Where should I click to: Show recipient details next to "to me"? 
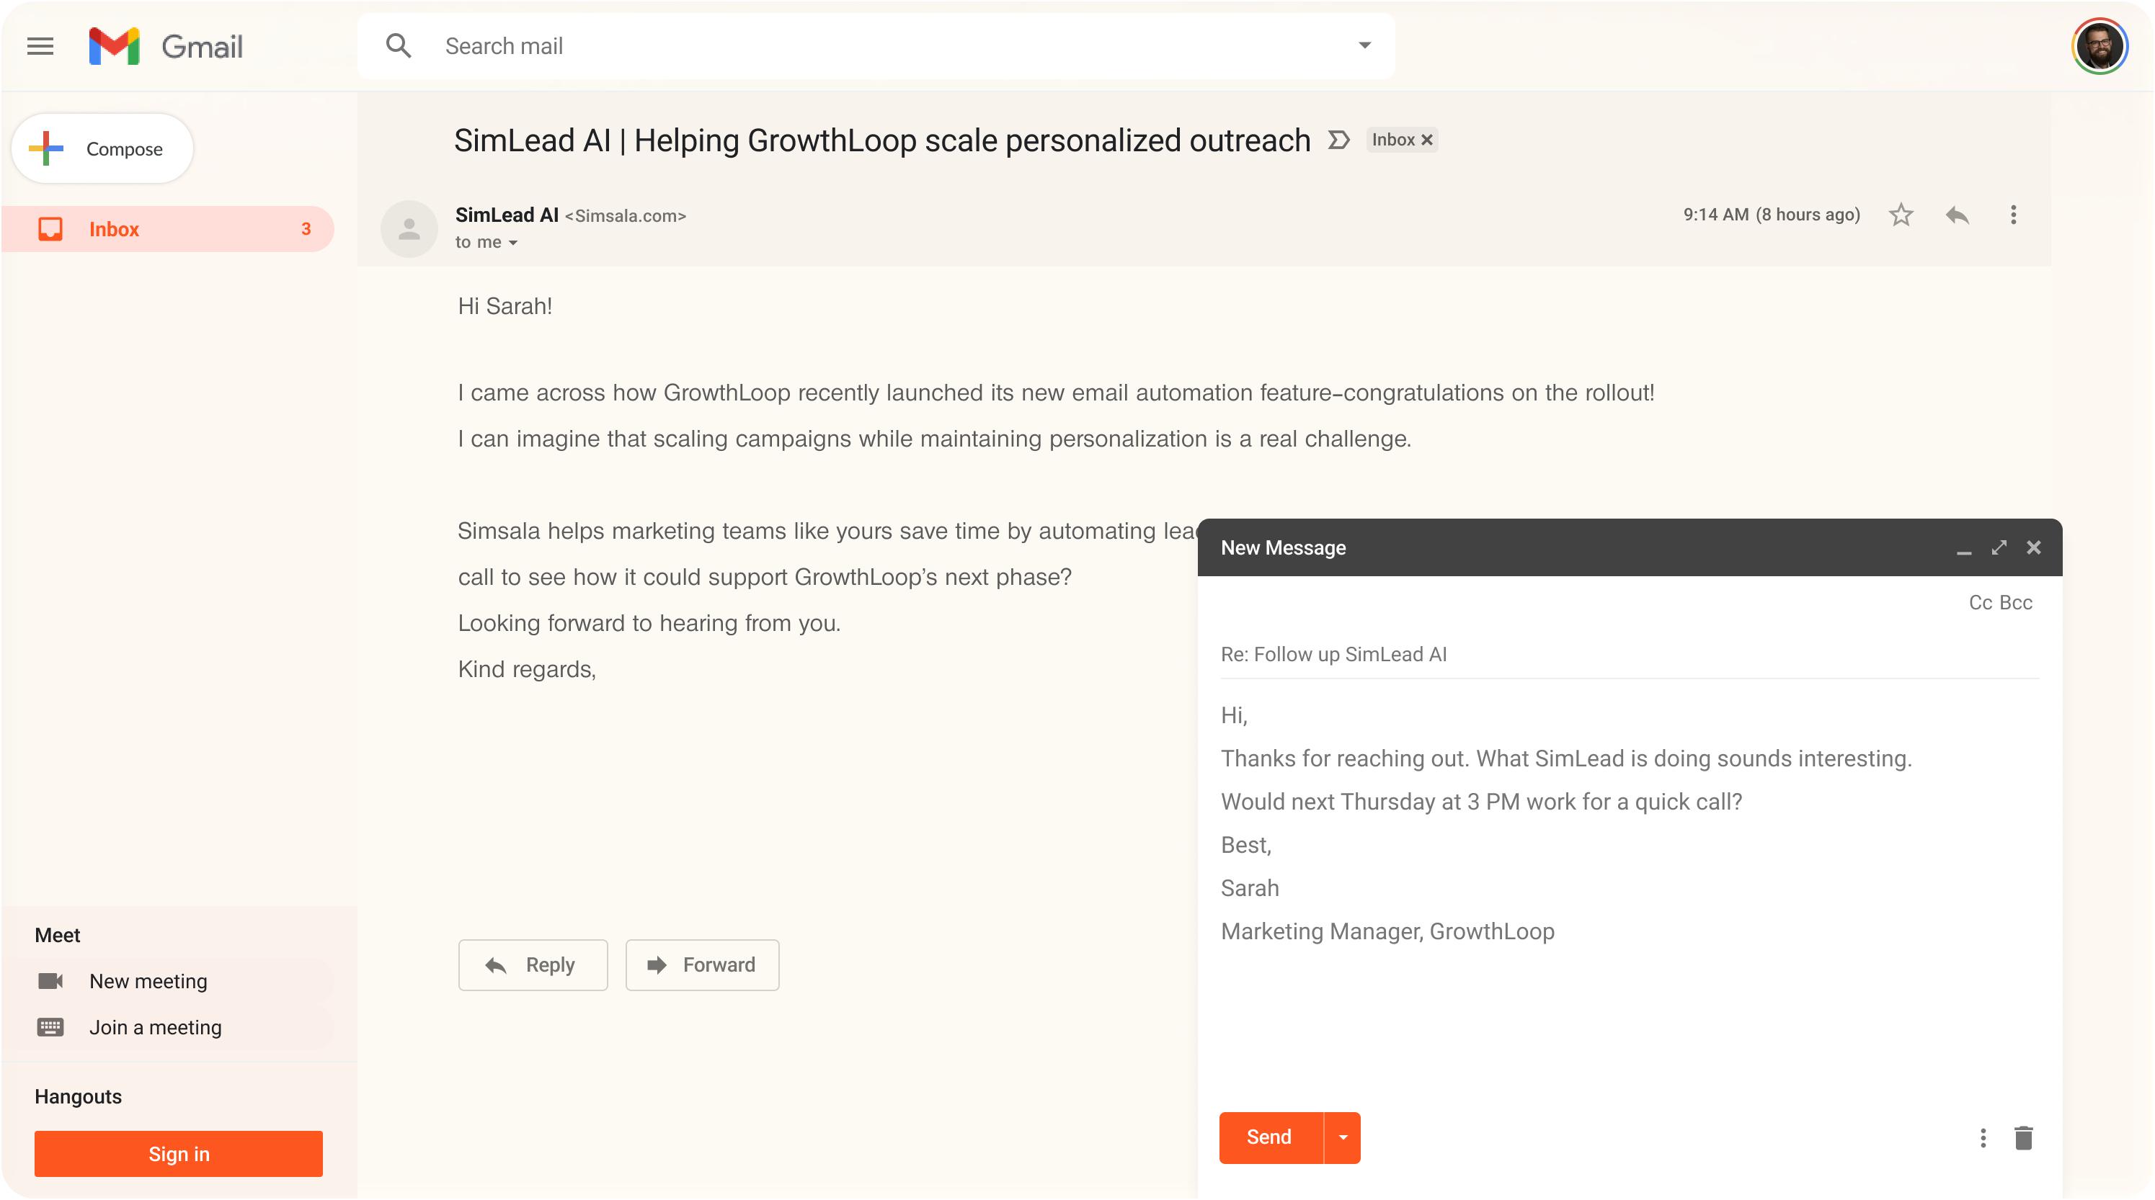point(513,243)
